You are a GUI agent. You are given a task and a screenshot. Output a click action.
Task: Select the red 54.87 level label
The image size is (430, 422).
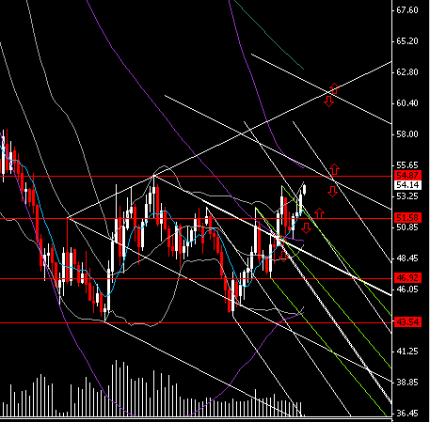(x=407, y=175)
